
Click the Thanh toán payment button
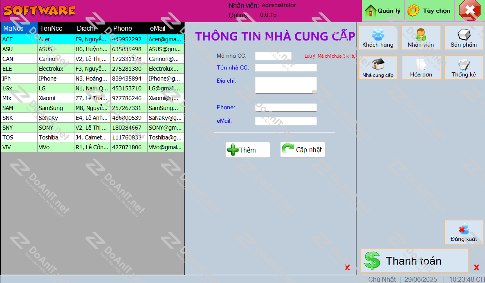pos(414,261)
